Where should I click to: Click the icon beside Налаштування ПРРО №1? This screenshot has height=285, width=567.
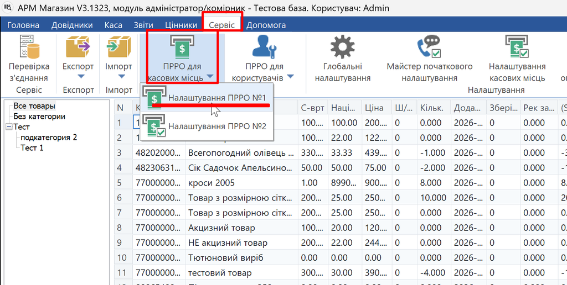pos(155,97)
